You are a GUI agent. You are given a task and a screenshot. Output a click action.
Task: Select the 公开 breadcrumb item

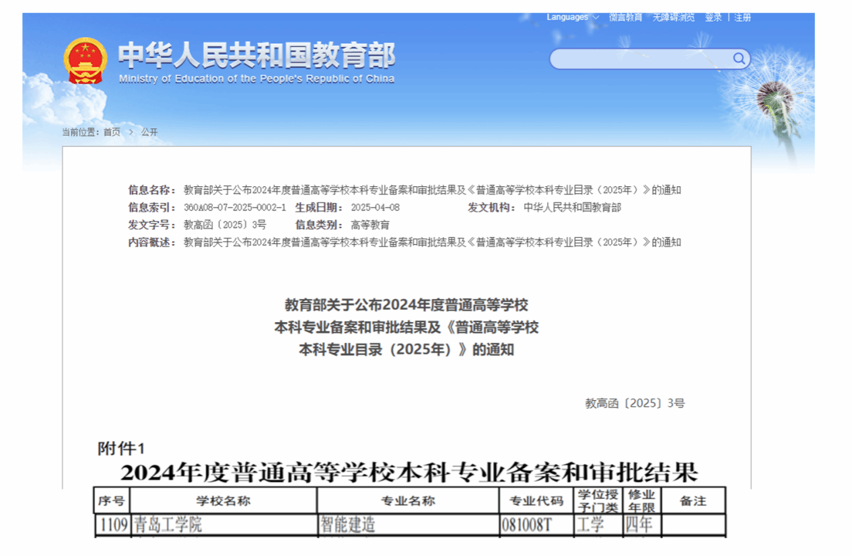click(x=149, y=132)
